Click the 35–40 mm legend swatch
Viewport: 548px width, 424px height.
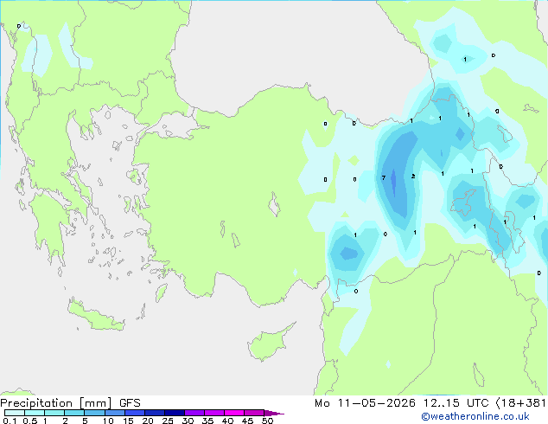213,413
